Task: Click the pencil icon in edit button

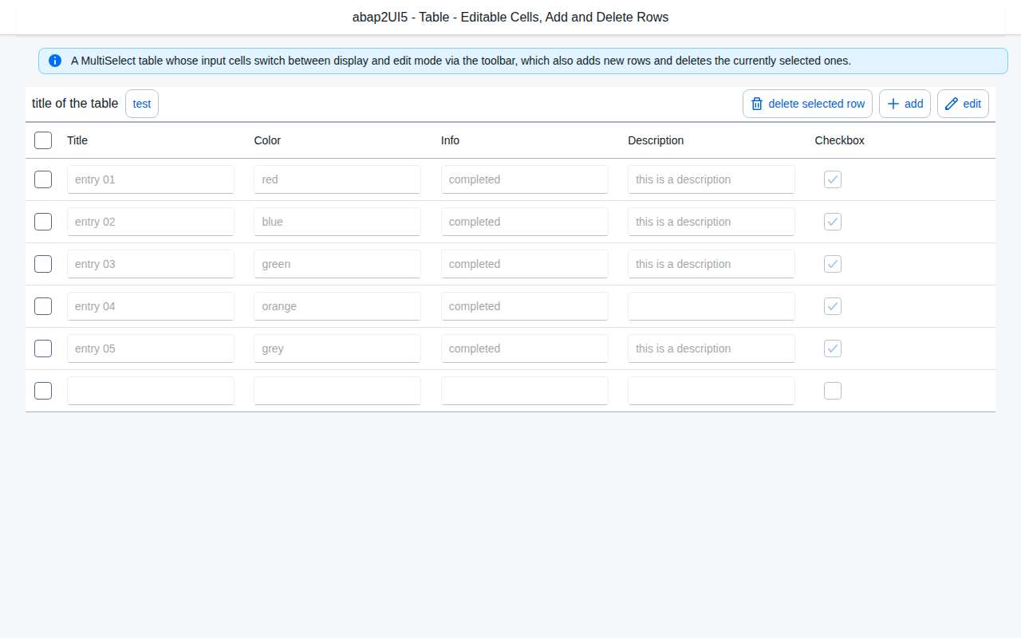Action: click(952, 104)
